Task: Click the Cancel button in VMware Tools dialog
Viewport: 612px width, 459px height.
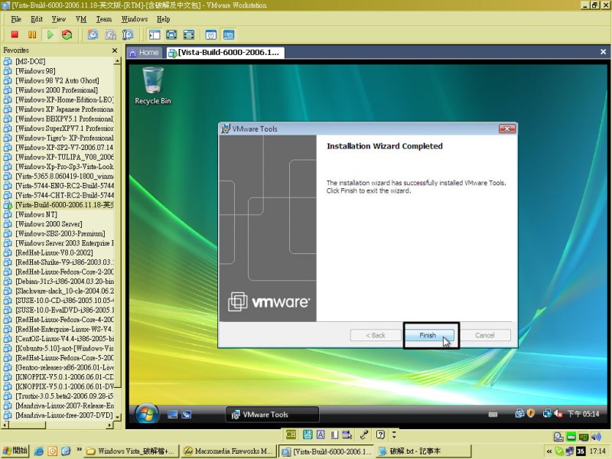Action: pyautogui.click(x=485, y=335)
